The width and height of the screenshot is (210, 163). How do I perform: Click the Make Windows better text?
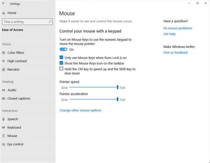pyautogui.click(x=179, y=47)
